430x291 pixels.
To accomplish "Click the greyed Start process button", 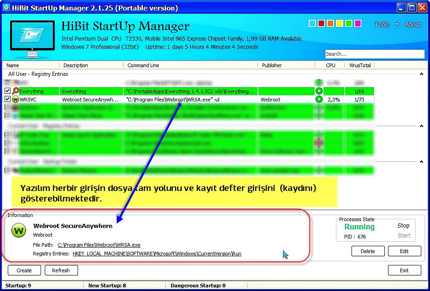I will coord(404,236).
